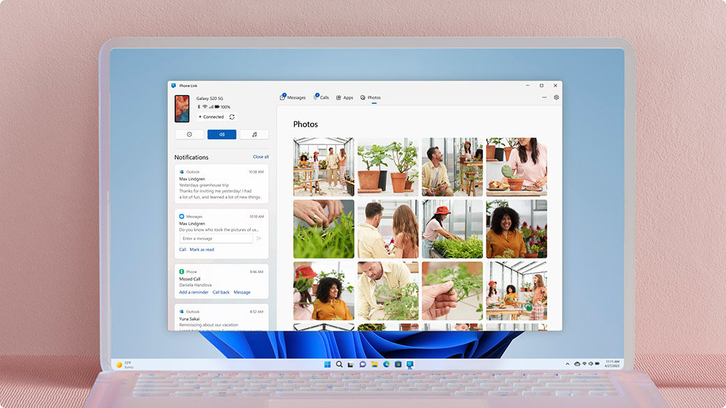
Task: Click Mark as read under Max Lindgren
Action: coord(202,250)
